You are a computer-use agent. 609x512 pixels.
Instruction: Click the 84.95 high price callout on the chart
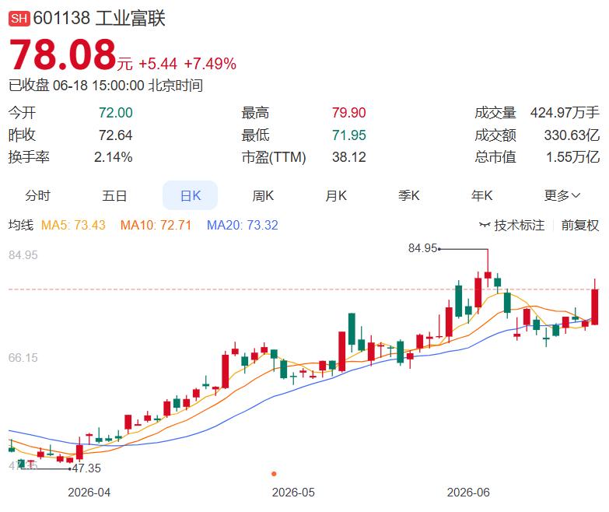point(422,248)
